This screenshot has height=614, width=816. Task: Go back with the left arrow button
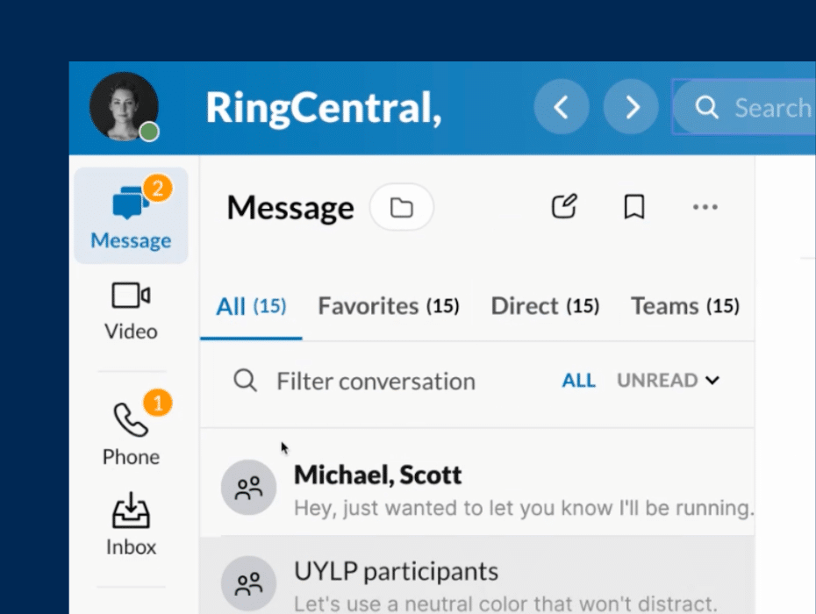tap(561, 108)
